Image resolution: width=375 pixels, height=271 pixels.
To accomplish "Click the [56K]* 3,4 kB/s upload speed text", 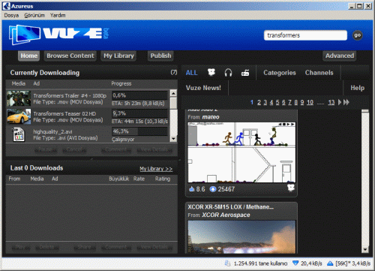I will pyautogui.click(x=353, y=263).
